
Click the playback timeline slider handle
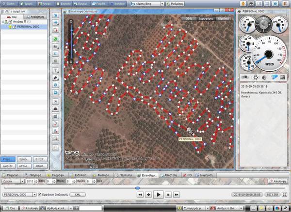[x=137, y=188]
